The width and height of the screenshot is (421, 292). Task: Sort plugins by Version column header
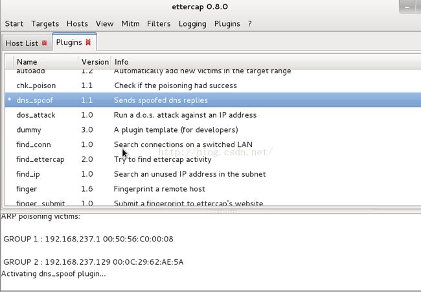95,62
